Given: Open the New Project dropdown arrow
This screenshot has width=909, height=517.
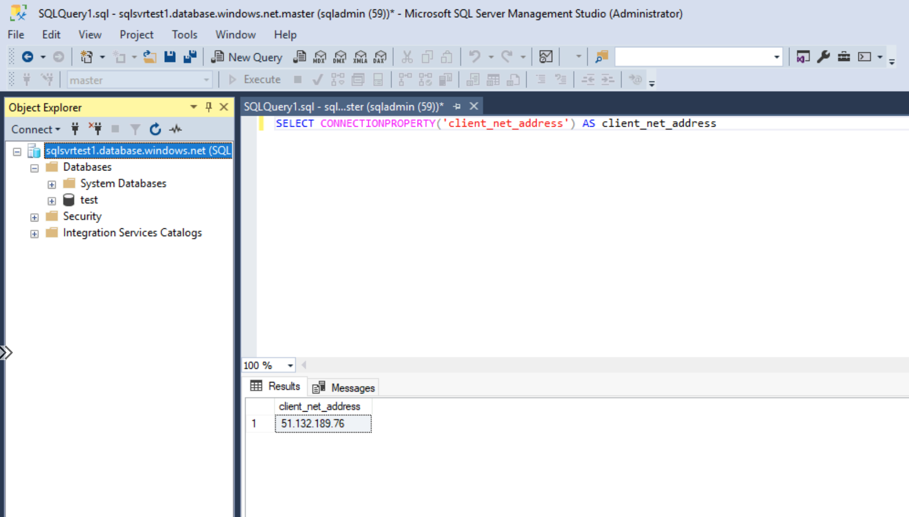Looking at the screenshot, I should [102, 57].
